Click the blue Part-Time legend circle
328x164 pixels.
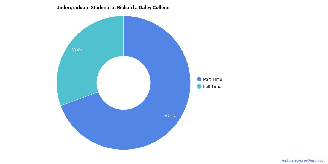click(199, 79)
